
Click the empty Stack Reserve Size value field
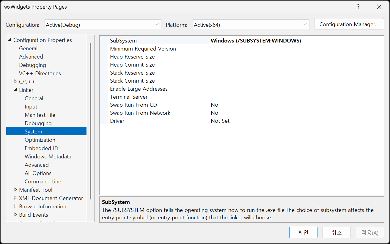pos(297,73)
